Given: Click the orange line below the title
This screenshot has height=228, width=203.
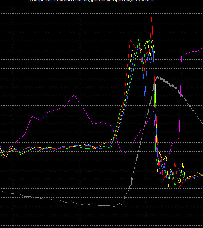Looking at the screenshot, I should 101,8.
